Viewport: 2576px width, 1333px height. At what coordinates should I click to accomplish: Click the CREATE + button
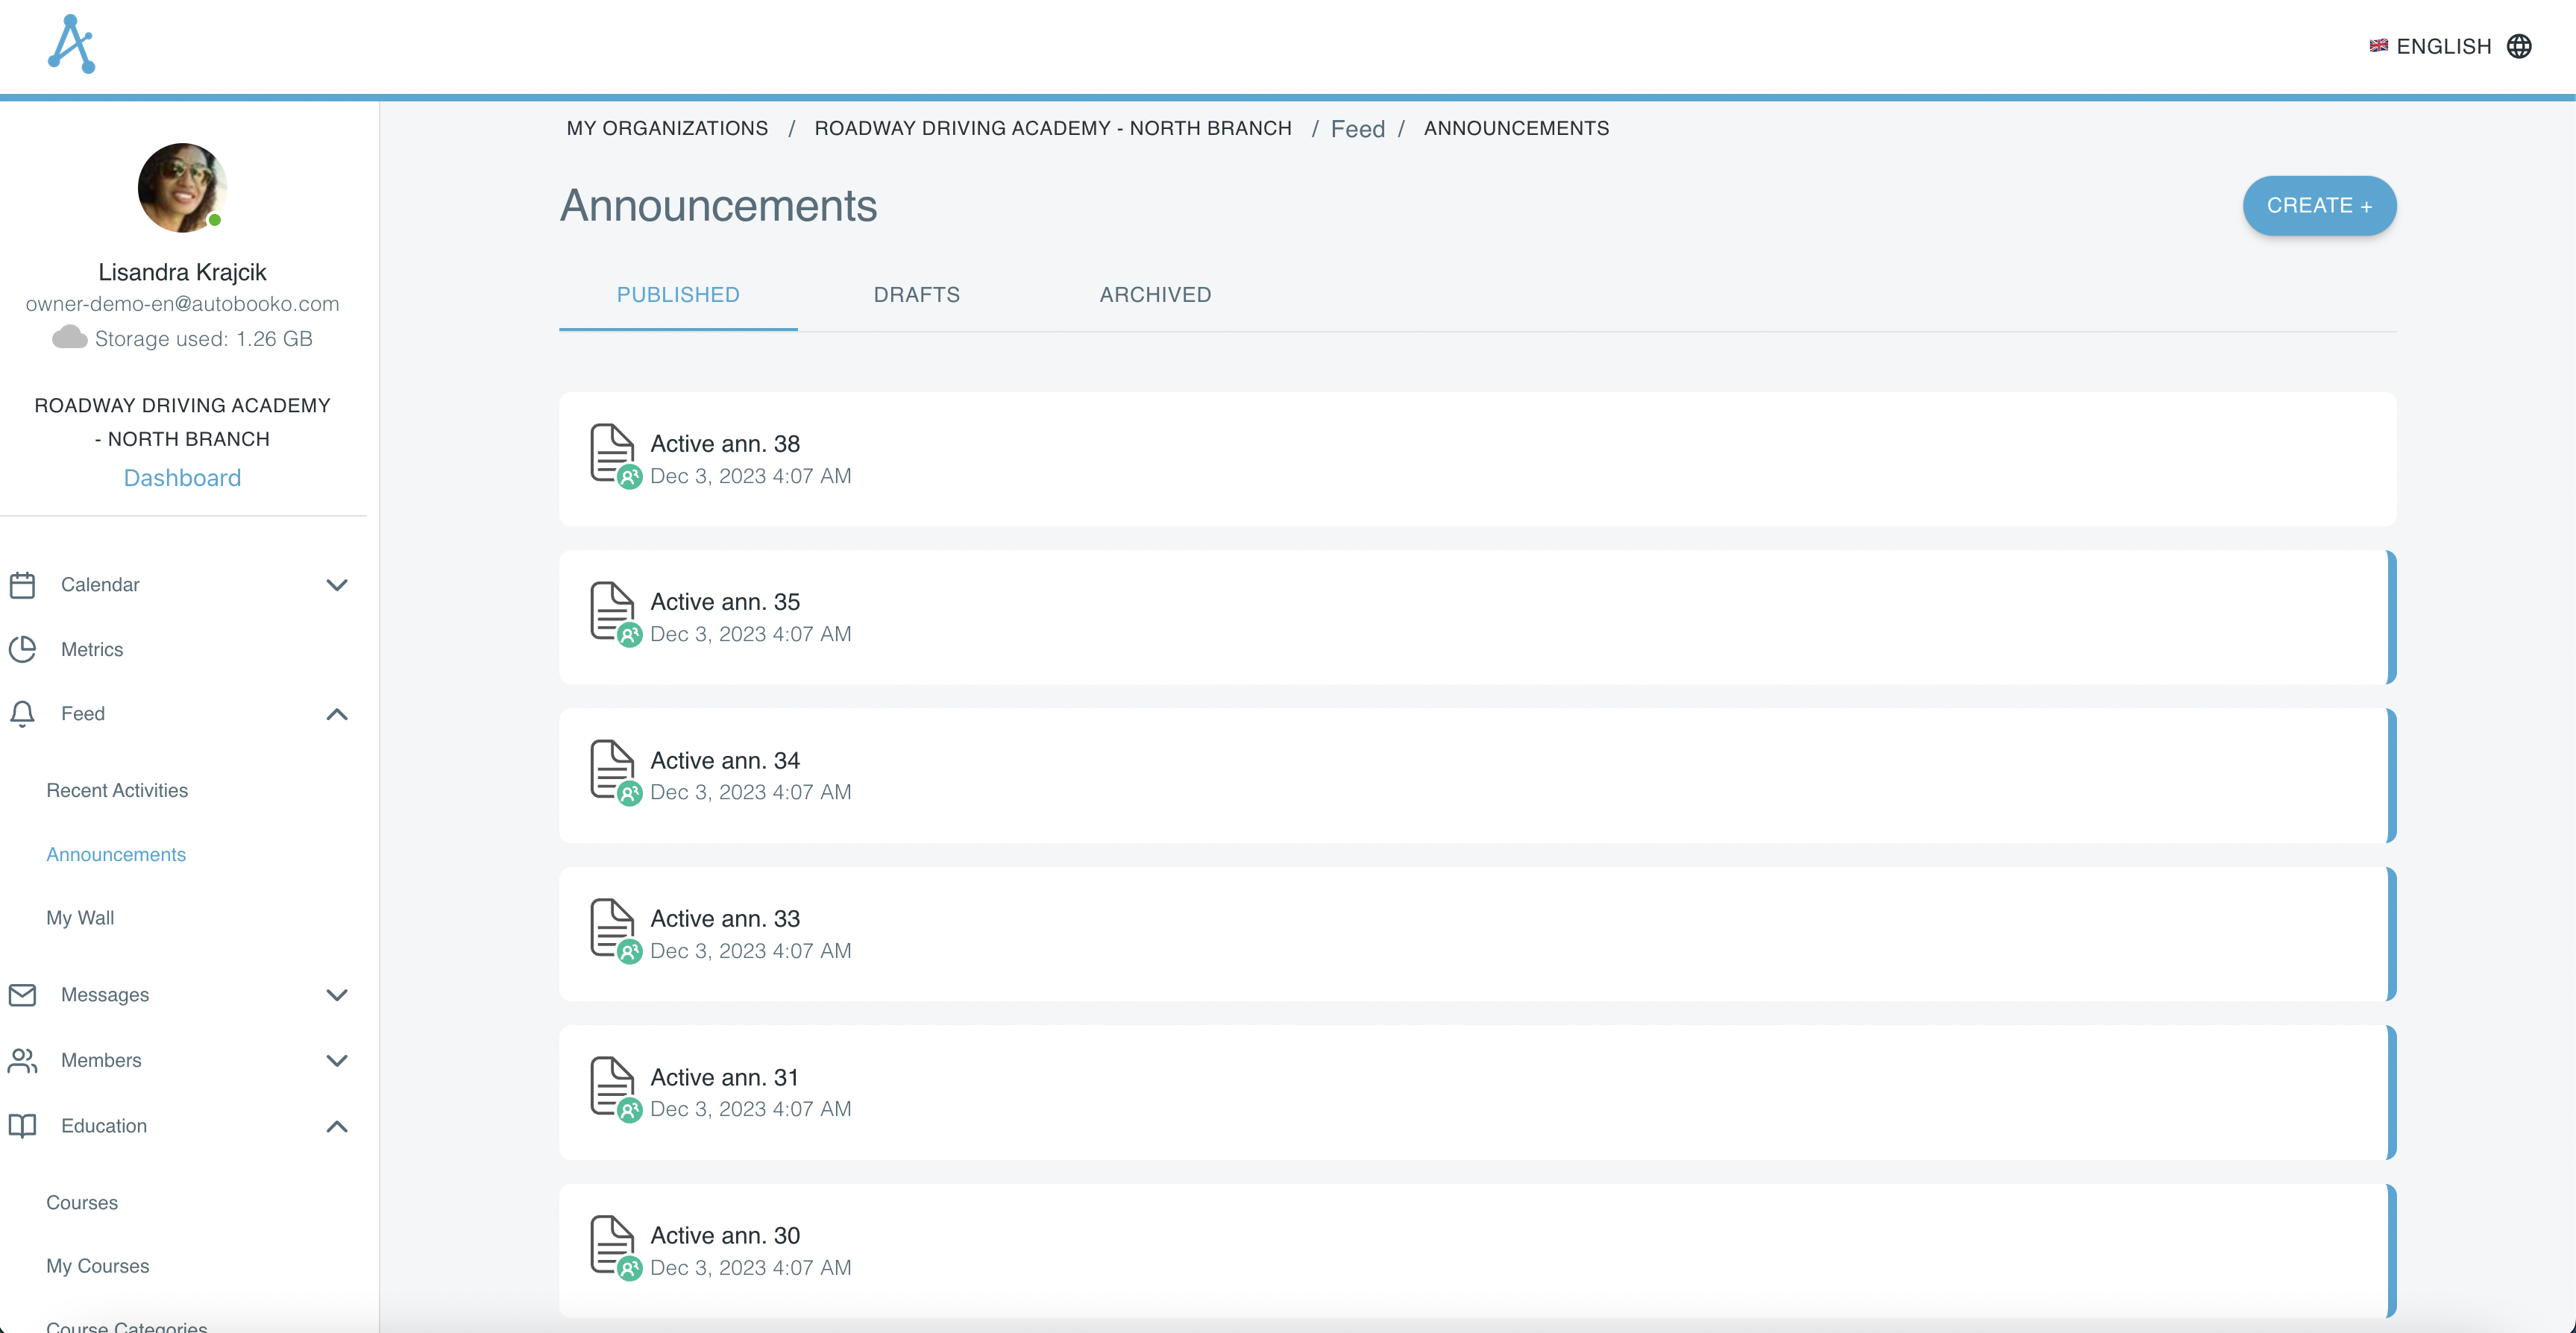click(2319, 205)
